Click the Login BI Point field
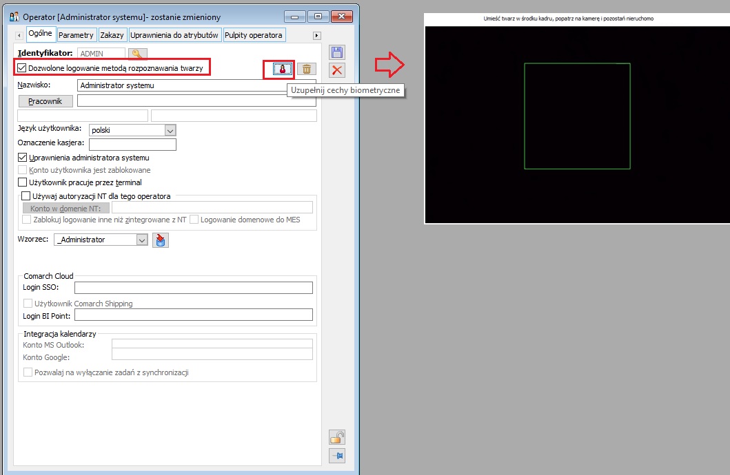 [194, 315]
